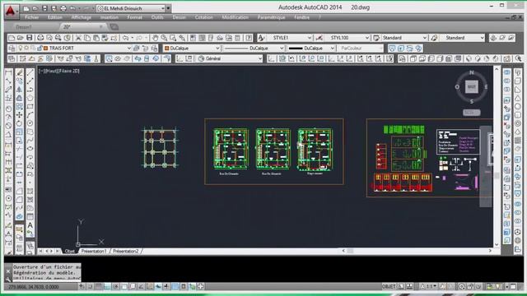527x296 pixels.
Task: Click the Multileader Style icon before second Standard
Action: [434, 38]
